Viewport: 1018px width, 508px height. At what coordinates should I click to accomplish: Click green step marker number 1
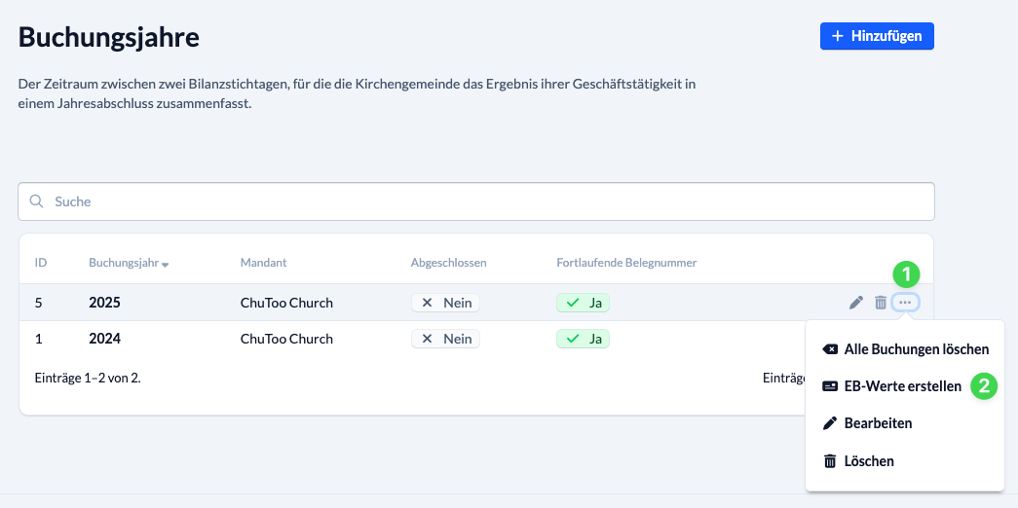coord(906,273)
